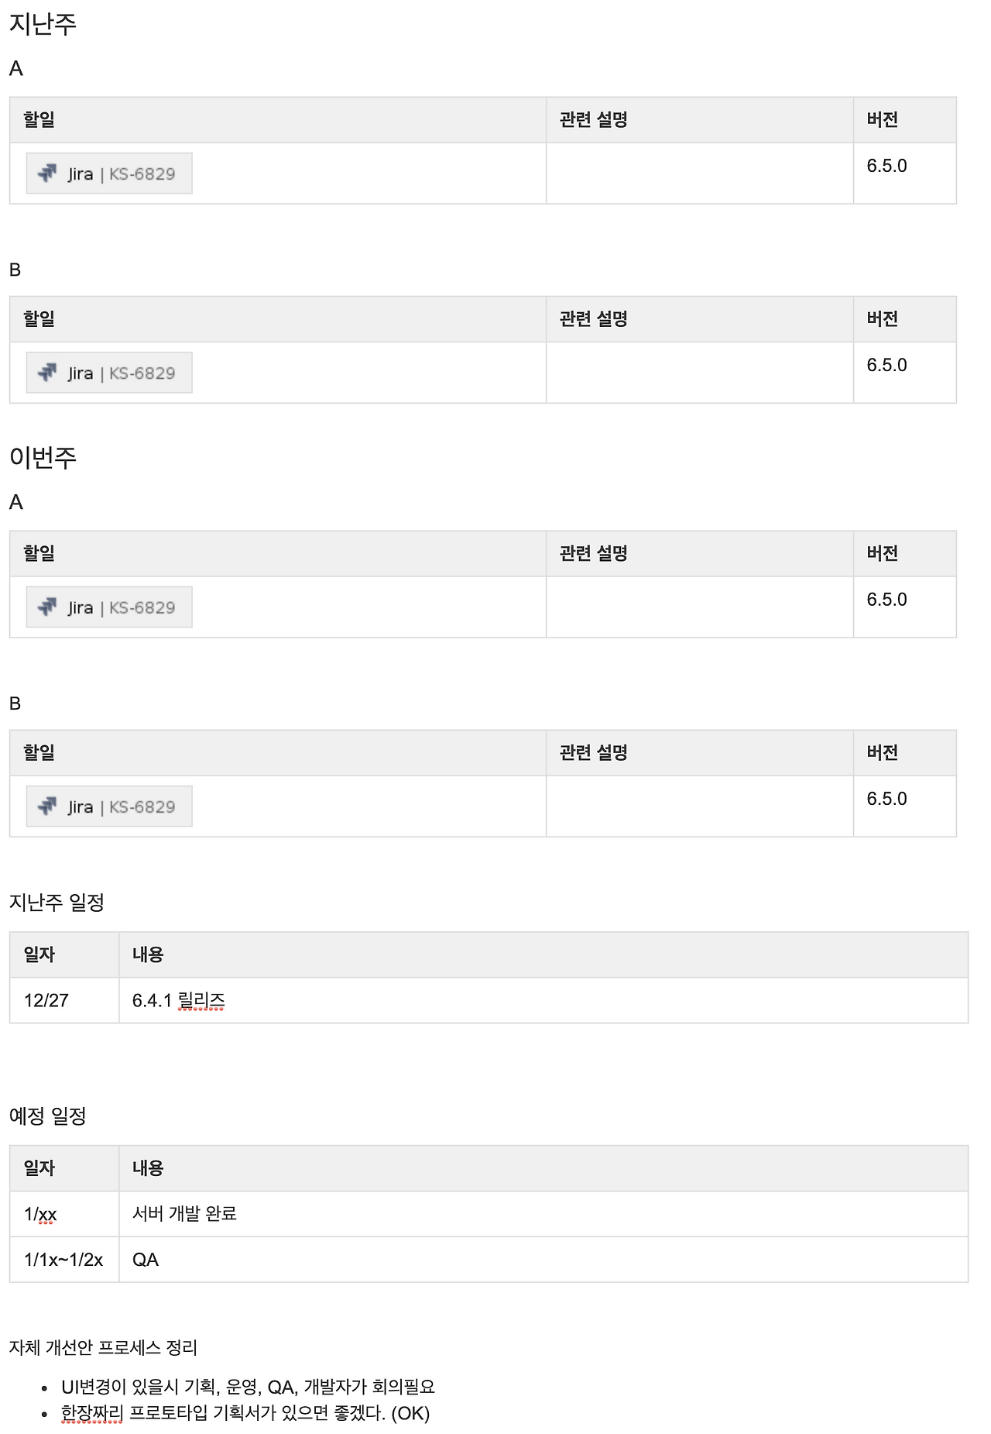Click bullet about UI변경 회의필요
This screenshot has width=991, height=1434.
[x=248, y=1386]
